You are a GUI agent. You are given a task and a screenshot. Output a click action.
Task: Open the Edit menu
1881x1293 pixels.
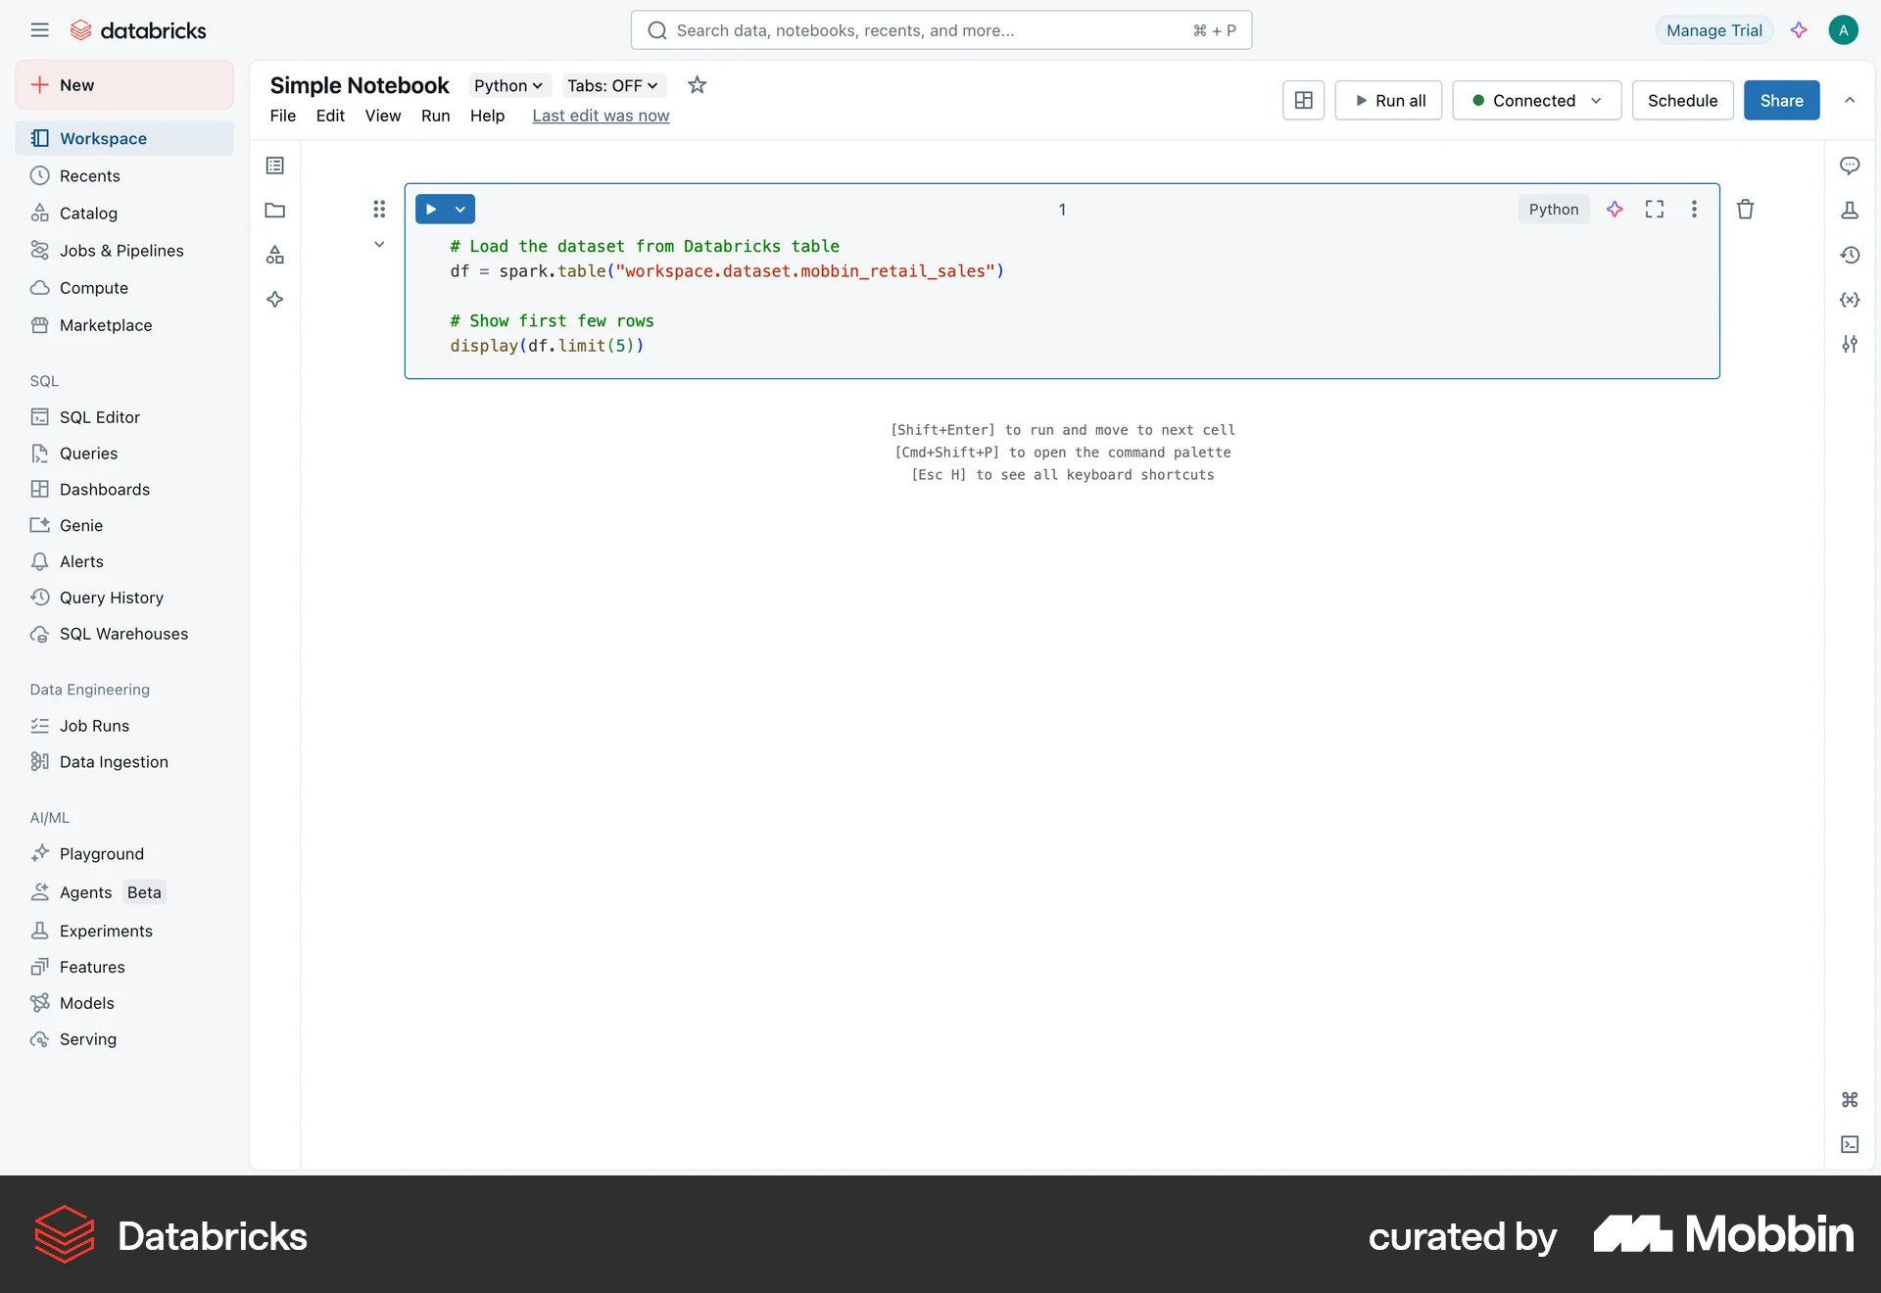330,116
